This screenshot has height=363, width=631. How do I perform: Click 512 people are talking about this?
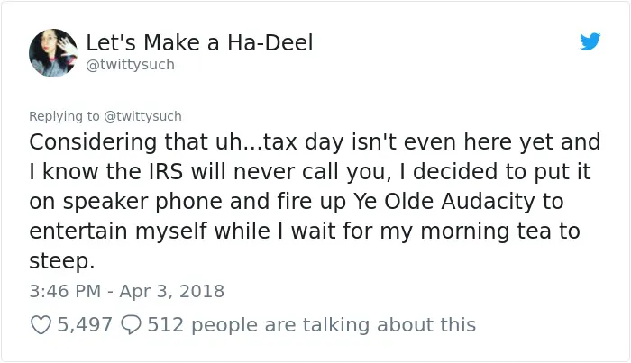tap(312, 325)
